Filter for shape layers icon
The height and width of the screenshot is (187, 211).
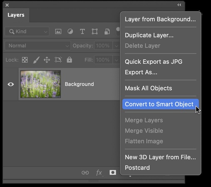(94, 32)
